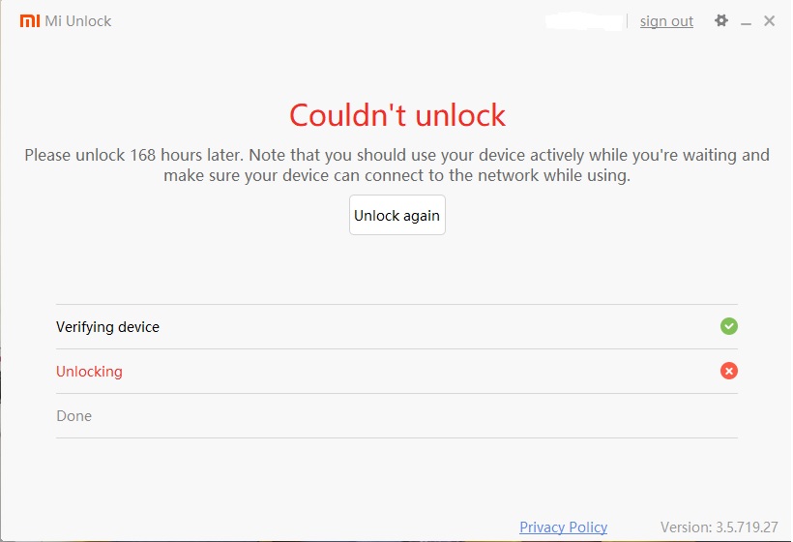Click the account name left of sign out
793x542 pixels.
click(583, 20)
